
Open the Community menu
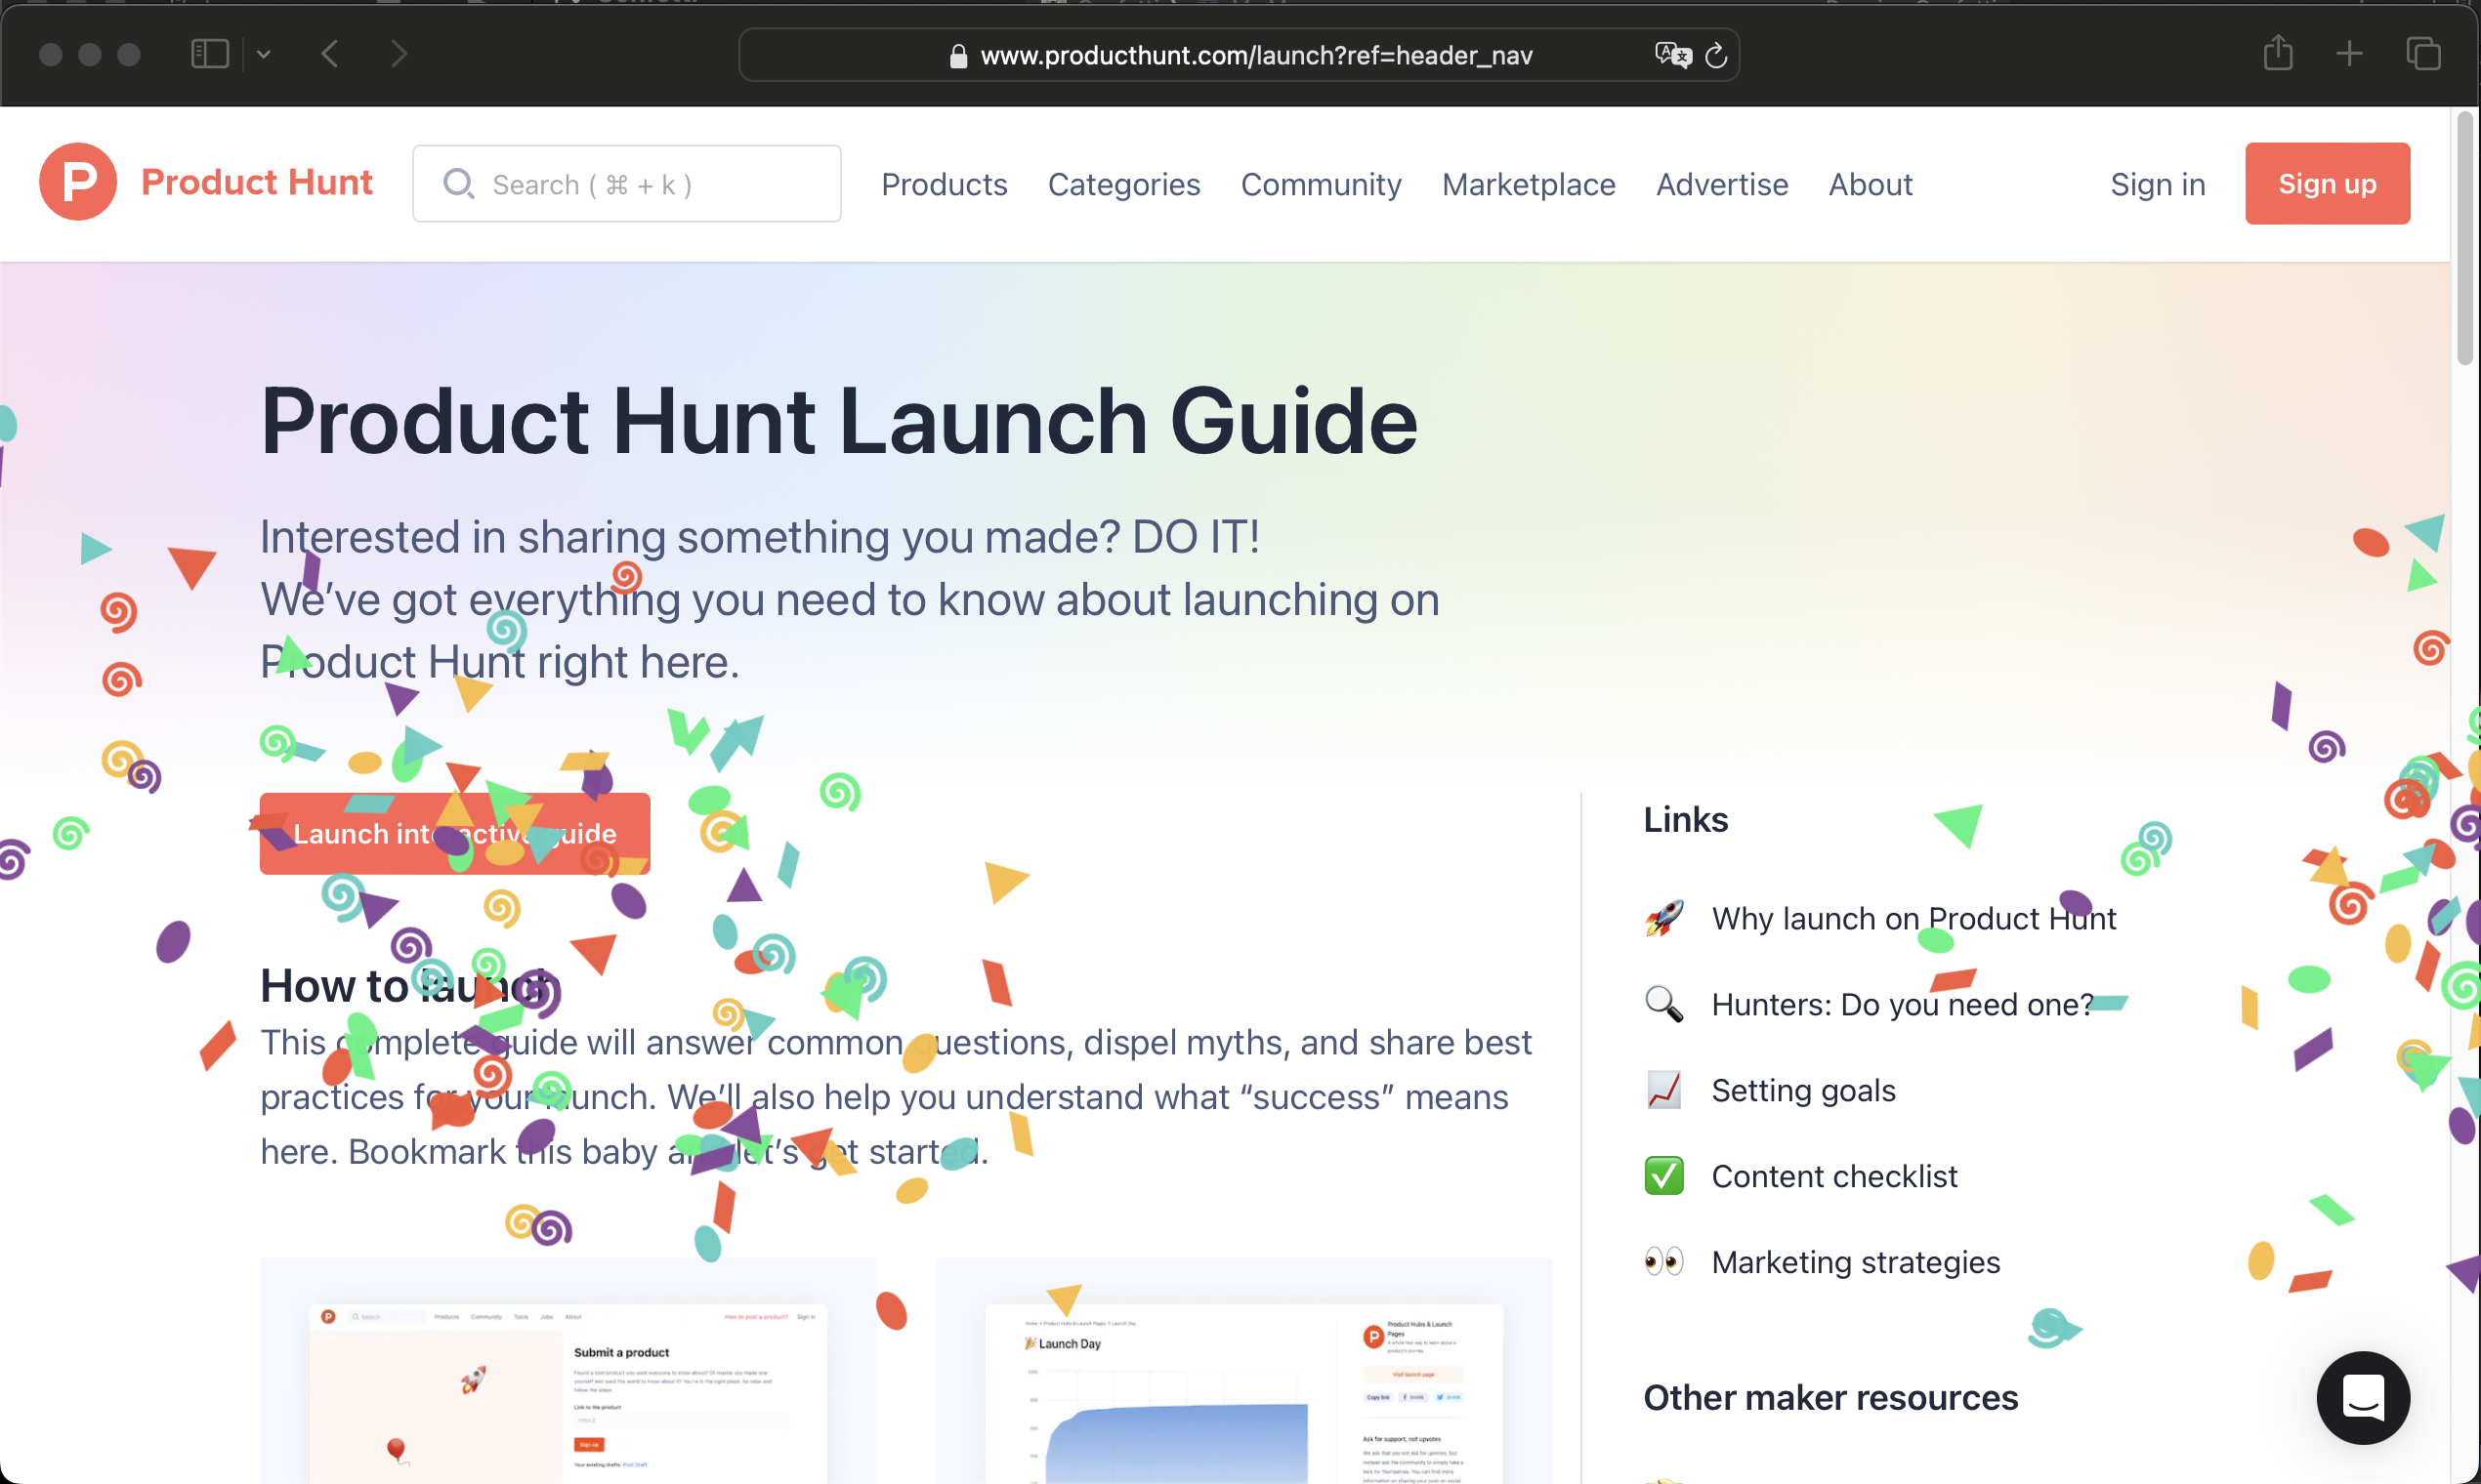pos(1321,184)
